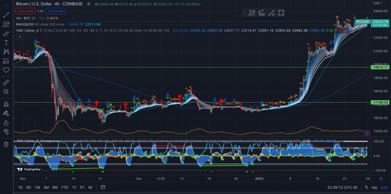Collapse the indicator legend chevron
391x194 pixels.
20,37
